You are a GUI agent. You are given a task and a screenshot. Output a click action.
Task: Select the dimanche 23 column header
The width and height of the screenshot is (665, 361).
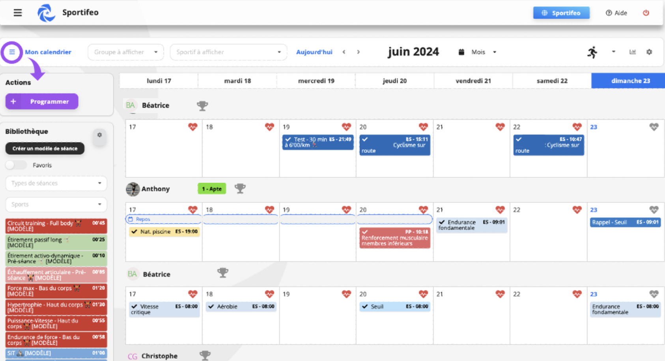630,81
